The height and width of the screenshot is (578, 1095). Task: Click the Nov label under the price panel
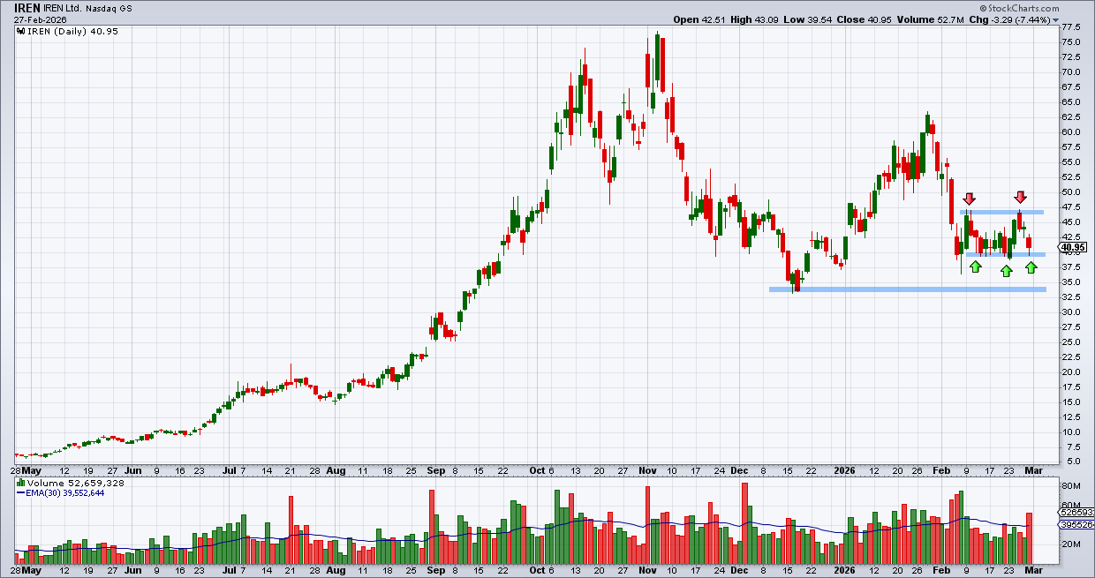(x=650, y=472)
